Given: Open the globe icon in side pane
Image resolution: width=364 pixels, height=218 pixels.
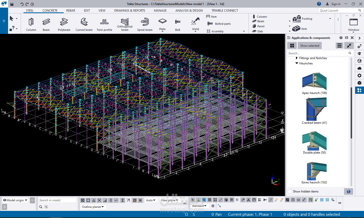Looking at the screenshot, I should pyautogui.click(x=359, y=61).
